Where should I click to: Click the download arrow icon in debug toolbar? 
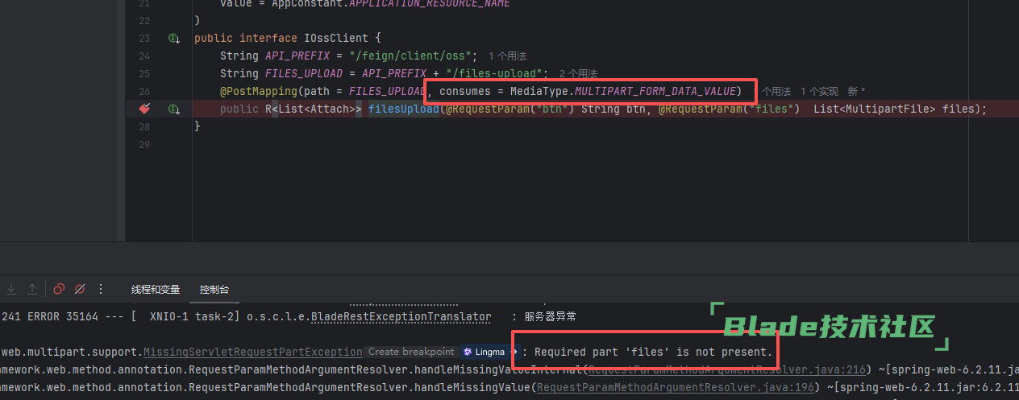tap(11, 289)
